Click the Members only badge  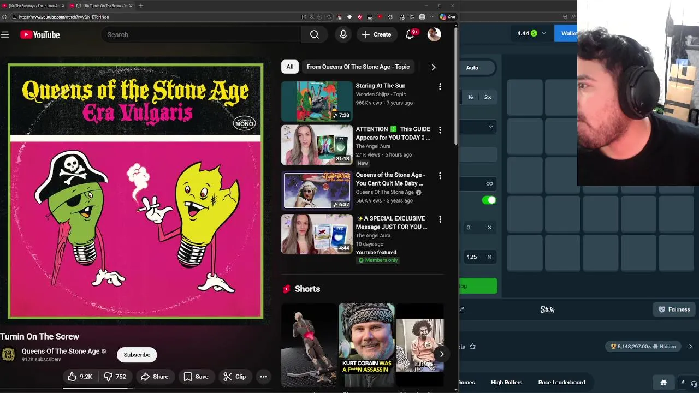378,260
